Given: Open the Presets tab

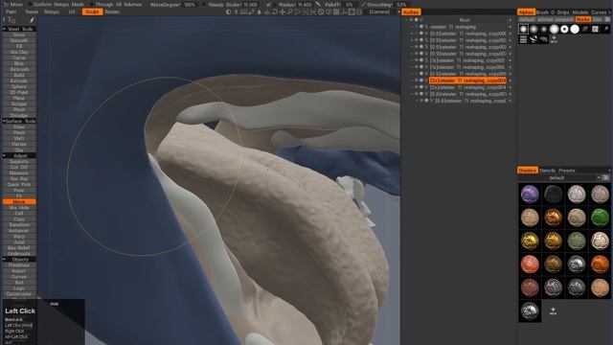Looking at the screenshot, I should coord(567,171).
